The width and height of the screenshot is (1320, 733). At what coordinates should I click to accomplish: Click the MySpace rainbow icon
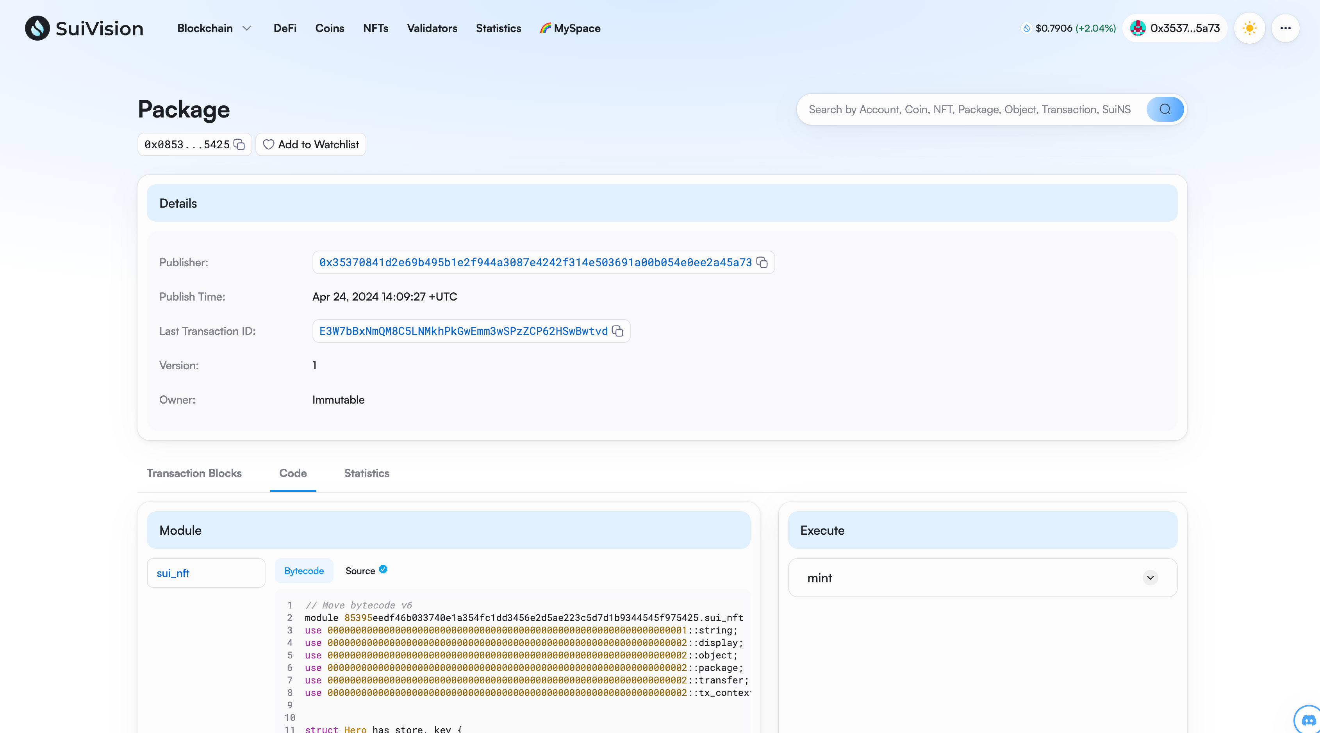point(545,28)
